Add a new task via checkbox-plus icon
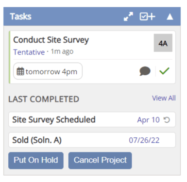Viewport: 187px width, 182px height. point(147,17)
